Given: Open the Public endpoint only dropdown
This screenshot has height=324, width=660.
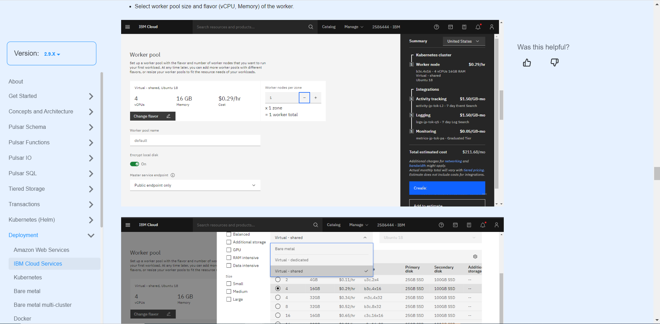Looking at the screenshot, I should (195, 186).
